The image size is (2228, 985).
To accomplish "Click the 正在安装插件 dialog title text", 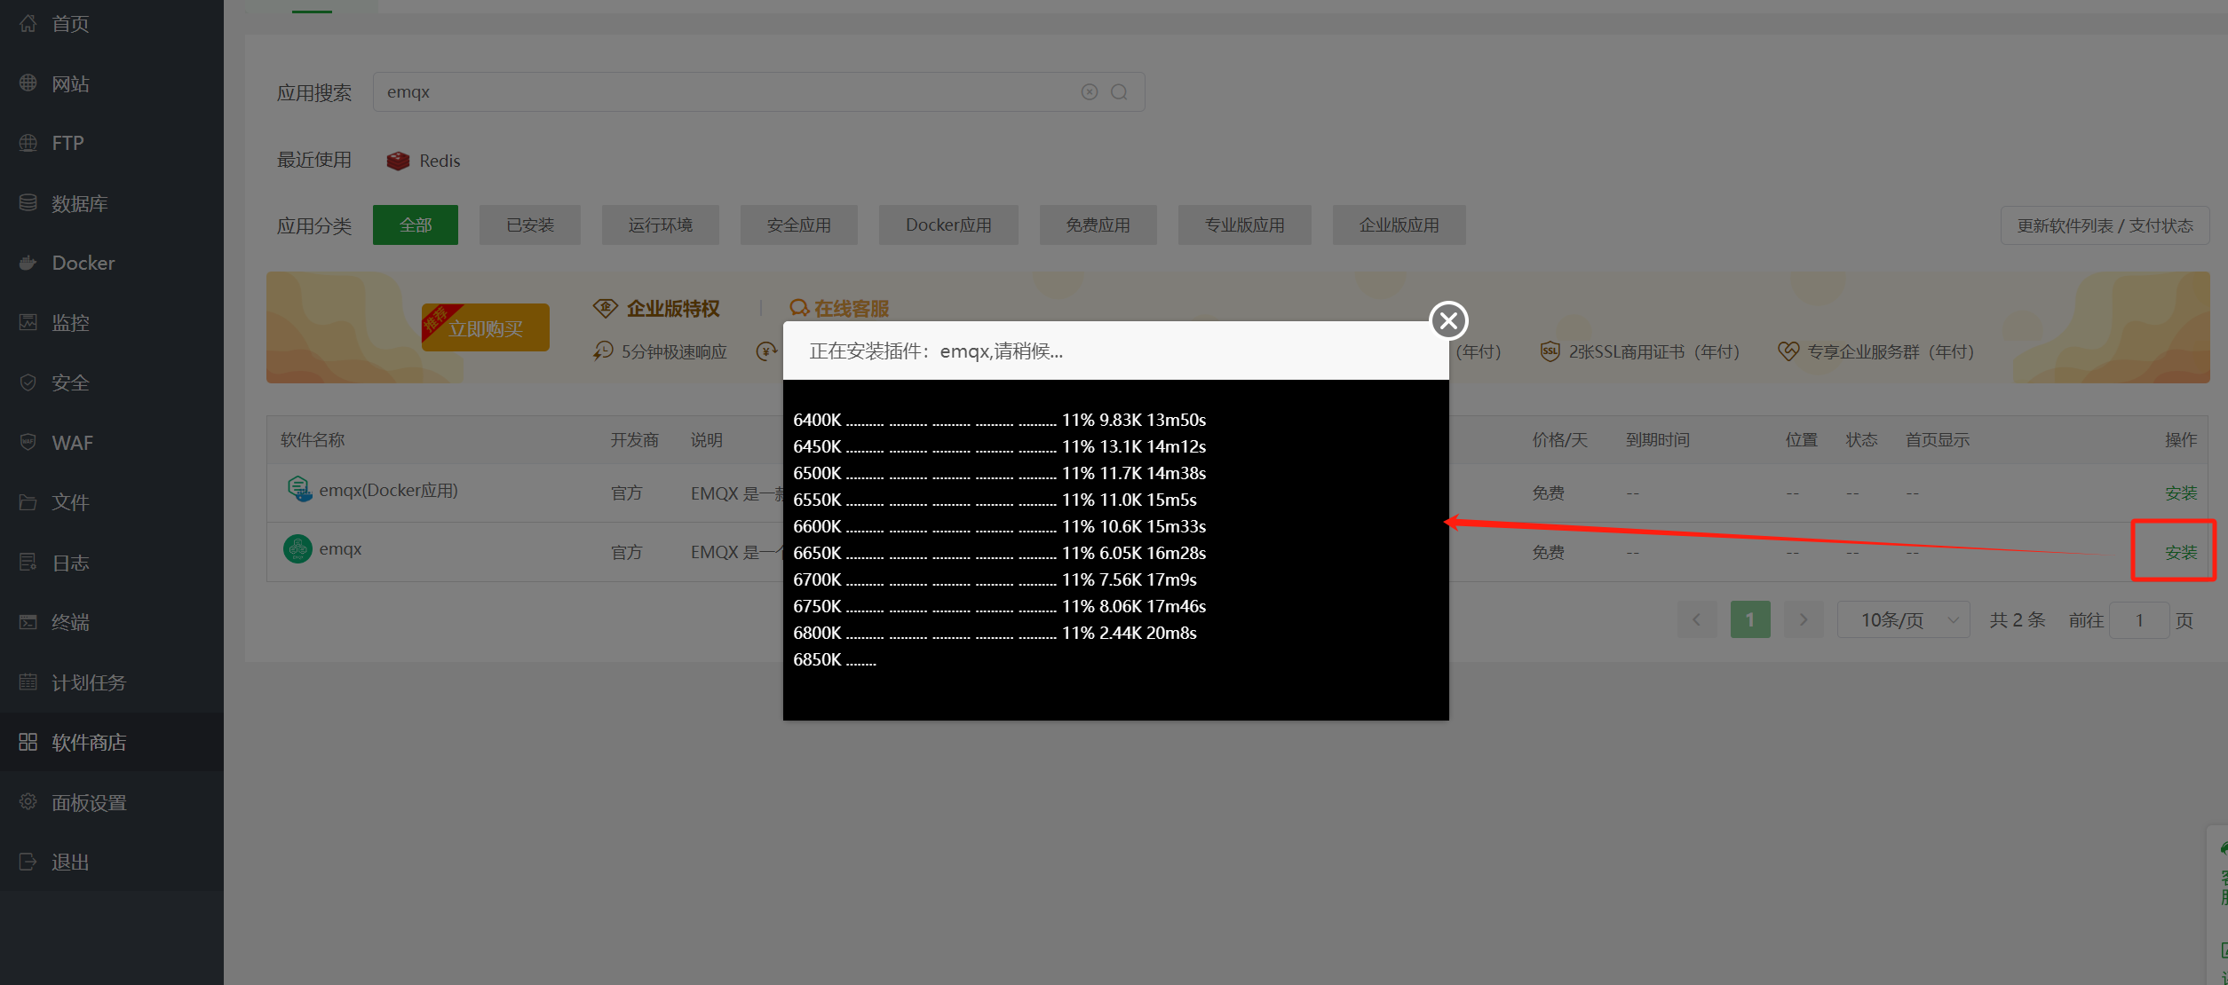I will point(936,351).
